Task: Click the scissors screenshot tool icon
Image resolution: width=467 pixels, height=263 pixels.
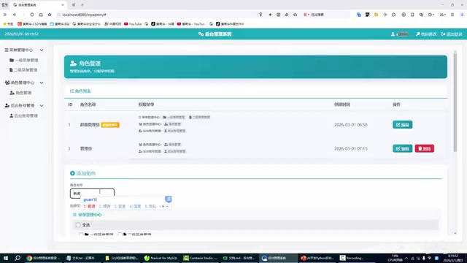Action: tap(441, 15)
